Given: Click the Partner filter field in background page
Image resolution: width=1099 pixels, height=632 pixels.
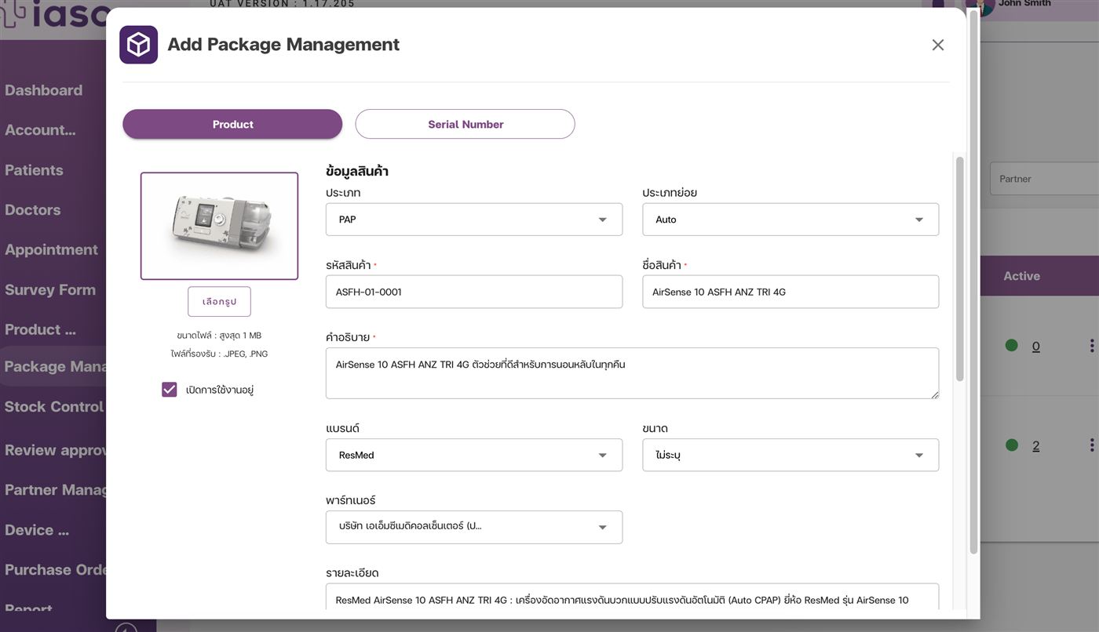Looking at the screenshot, I should [x=1044, y=179].
